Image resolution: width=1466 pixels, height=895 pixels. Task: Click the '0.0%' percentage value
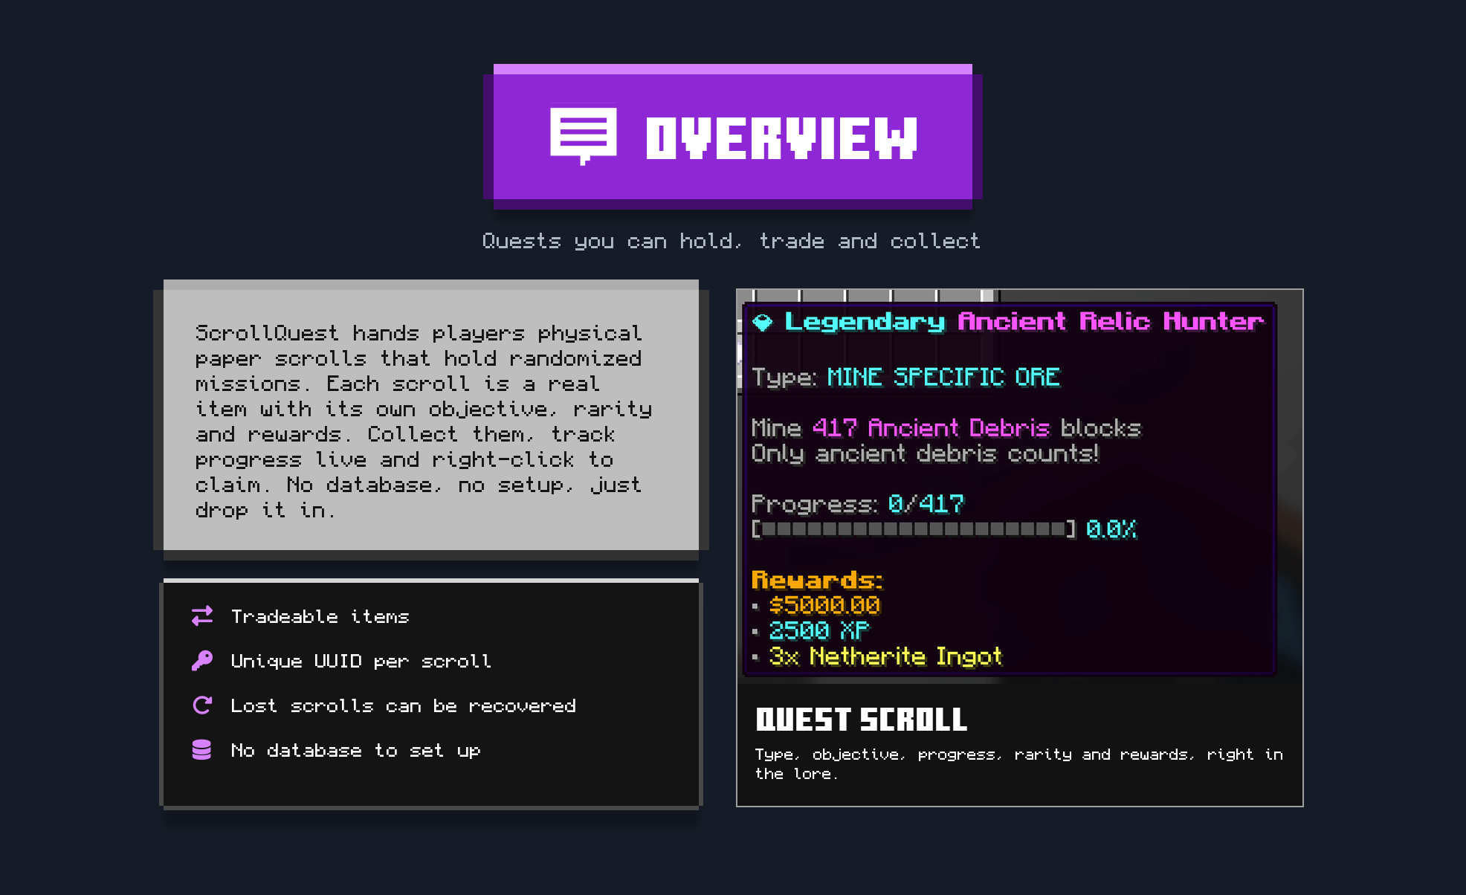pyautogui.click(x=1111, y=529)
